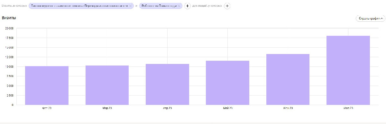Click the Apr 23 axis label

click(x=167, y=108)
